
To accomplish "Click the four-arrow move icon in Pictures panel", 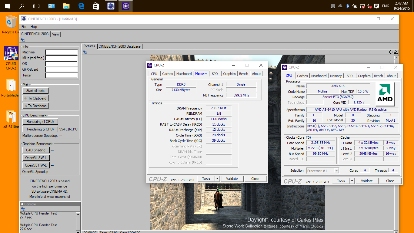I will point(391,52).
